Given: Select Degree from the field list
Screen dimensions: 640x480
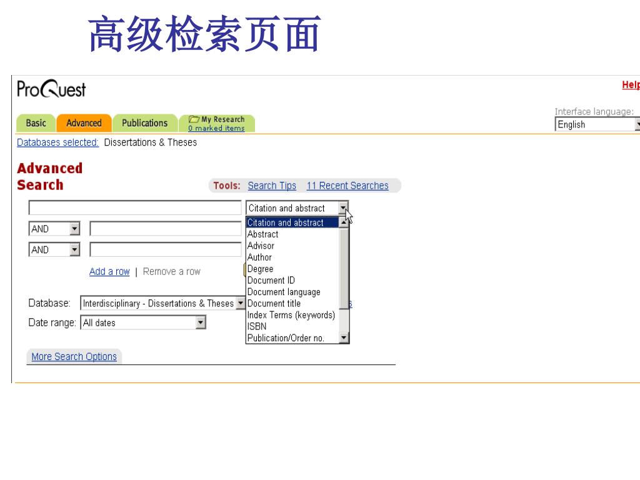Looking at the screenshot, I should click(292, 269).
